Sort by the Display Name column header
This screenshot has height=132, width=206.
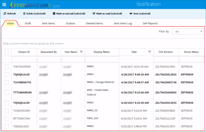(102, 52)
